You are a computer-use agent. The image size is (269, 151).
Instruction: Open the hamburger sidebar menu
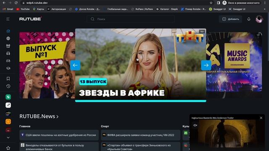(x=8, y=19)
